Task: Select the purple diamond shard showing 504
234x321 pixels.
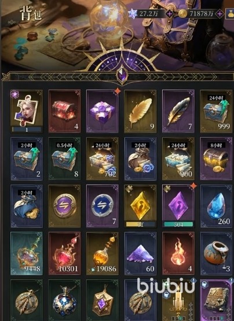Action: tap(178, 206)
